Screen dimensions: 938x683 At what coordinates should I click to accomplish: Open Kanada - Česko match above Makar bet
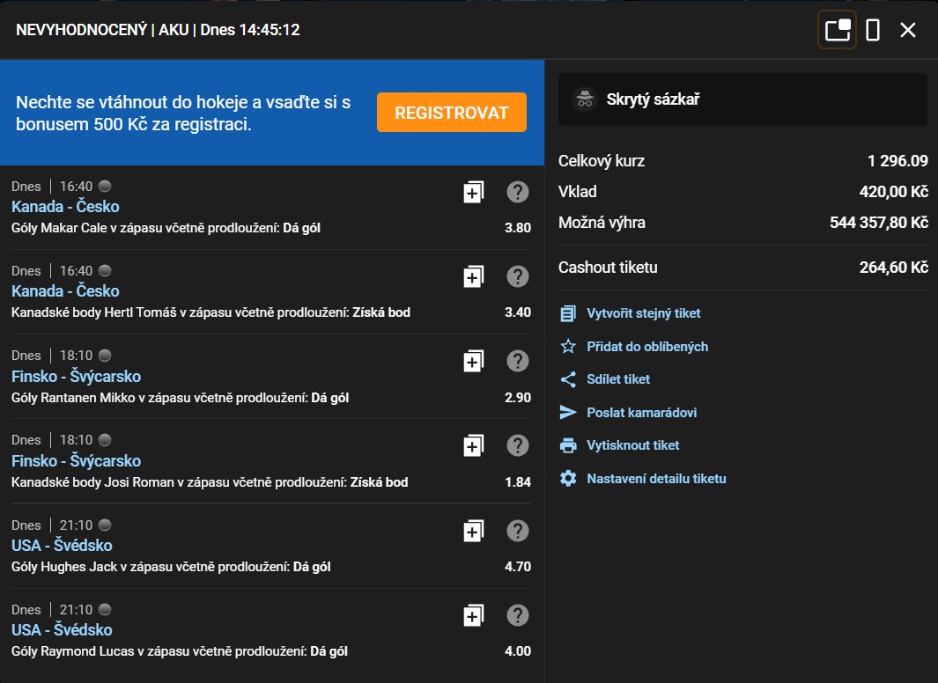[65, 207]
